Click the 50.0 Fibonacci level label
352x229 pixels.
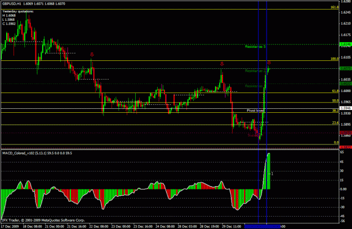point(335,100)
